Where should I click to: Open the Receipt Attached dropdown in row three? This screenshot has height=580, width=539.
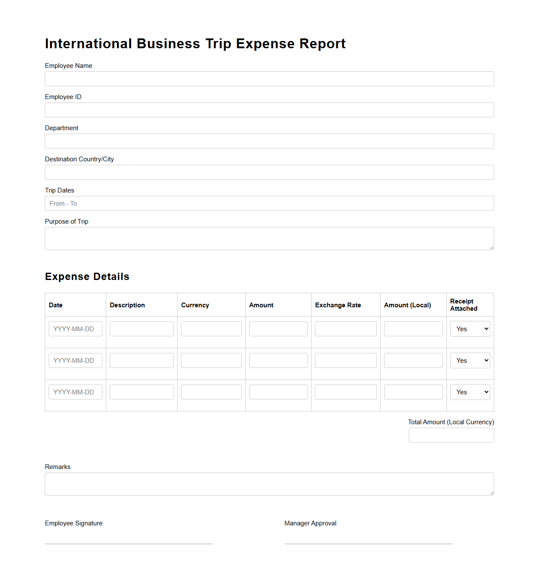(469, 392)
